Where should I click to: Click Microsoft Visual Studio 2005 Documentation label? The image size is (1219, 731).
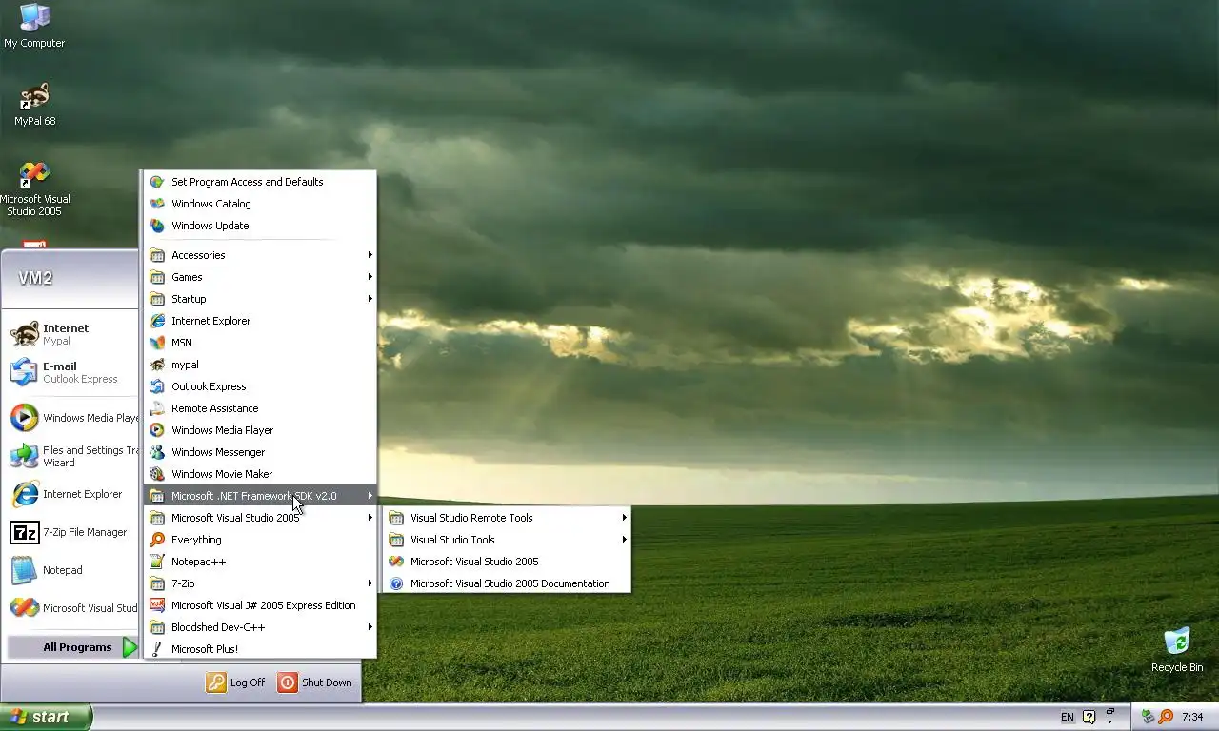point(510,583)
